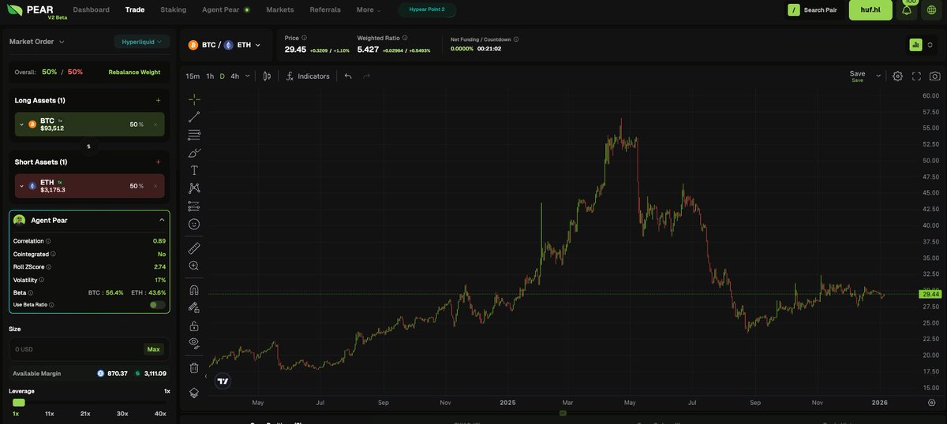Select the 4h timeframe
Image resolution: width=947 pixels, height=424 pixels.
(x=235, y=76)
